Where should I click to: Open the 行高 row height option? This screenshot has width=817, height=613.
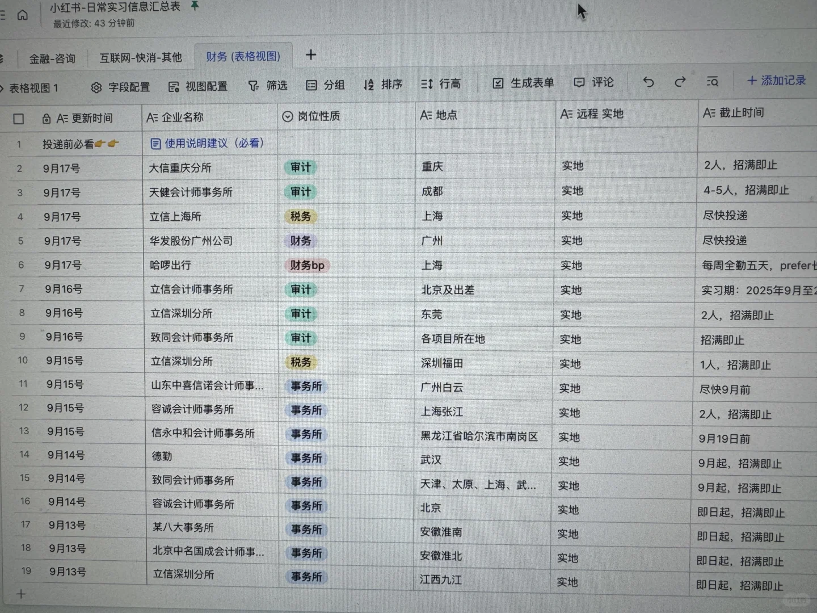pyautogui.click(x=441, y=84)
